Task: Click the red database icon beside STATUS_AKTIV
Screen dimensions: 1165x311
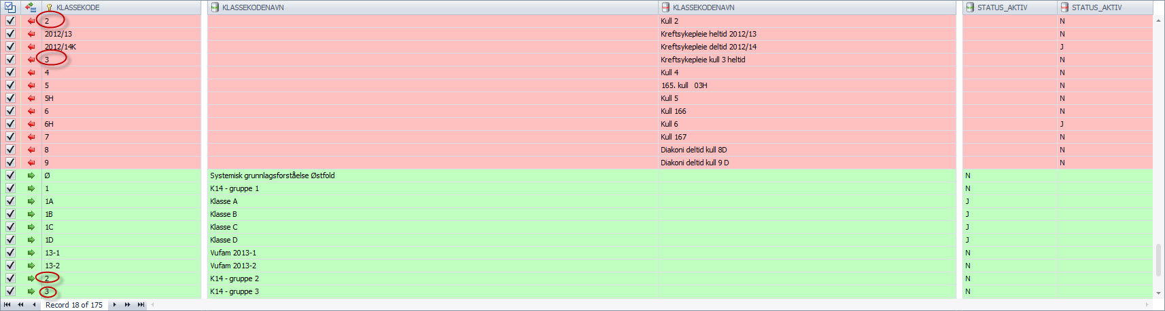Action: pos(1064,7)
